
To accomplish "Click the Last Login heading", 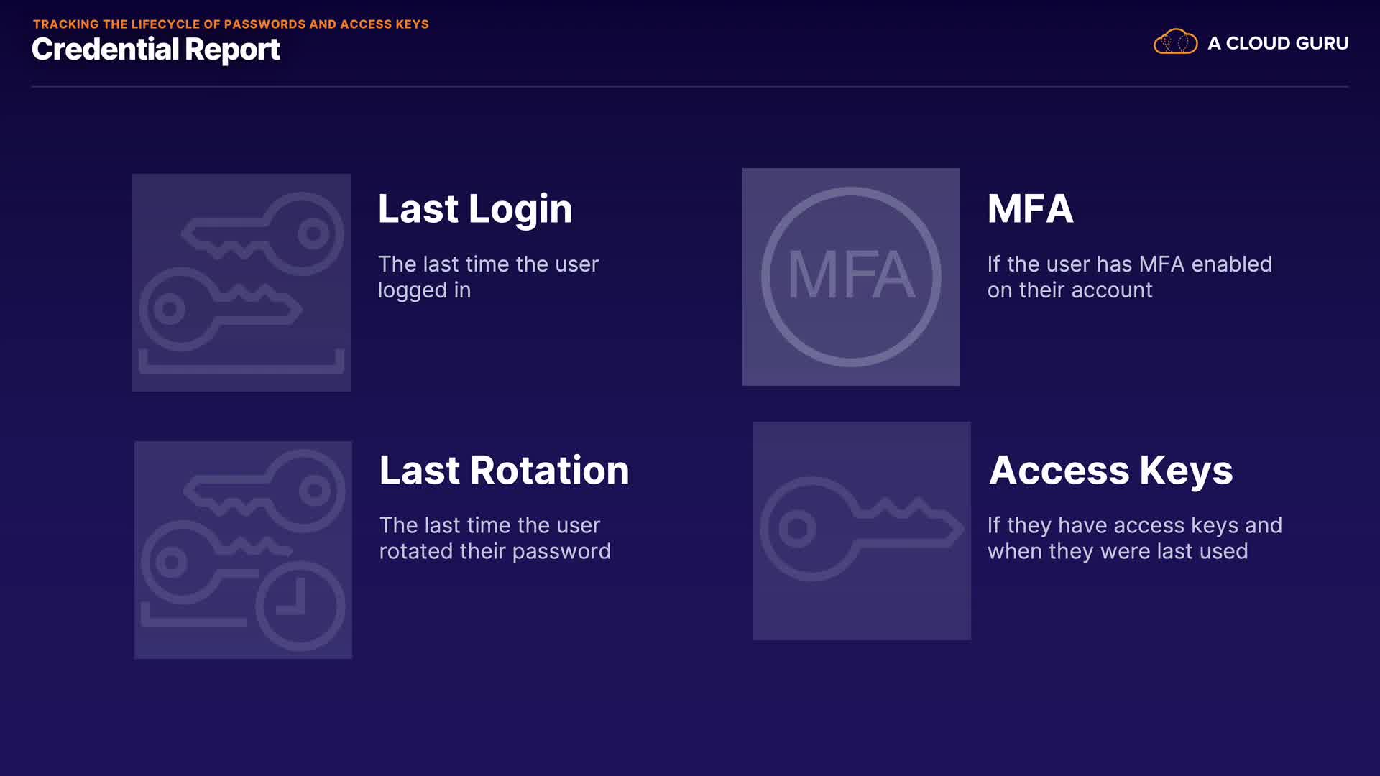I will point(475,209).
